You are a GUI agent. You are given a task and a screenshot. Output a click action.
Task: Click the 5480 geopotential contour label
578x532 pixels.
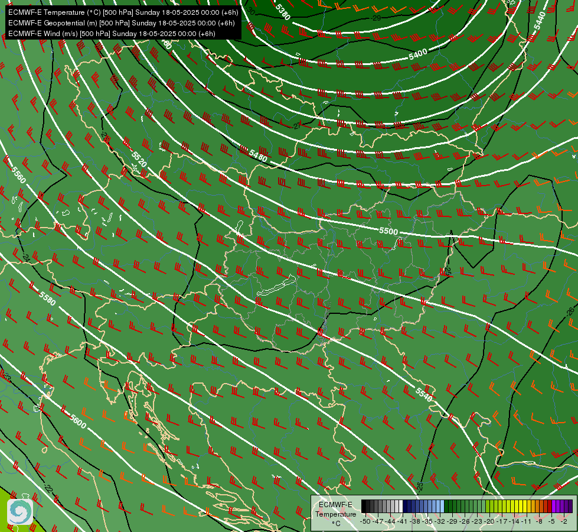257,155
